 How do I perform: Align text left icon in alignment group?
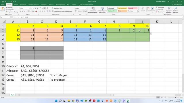tap(40, 11)
